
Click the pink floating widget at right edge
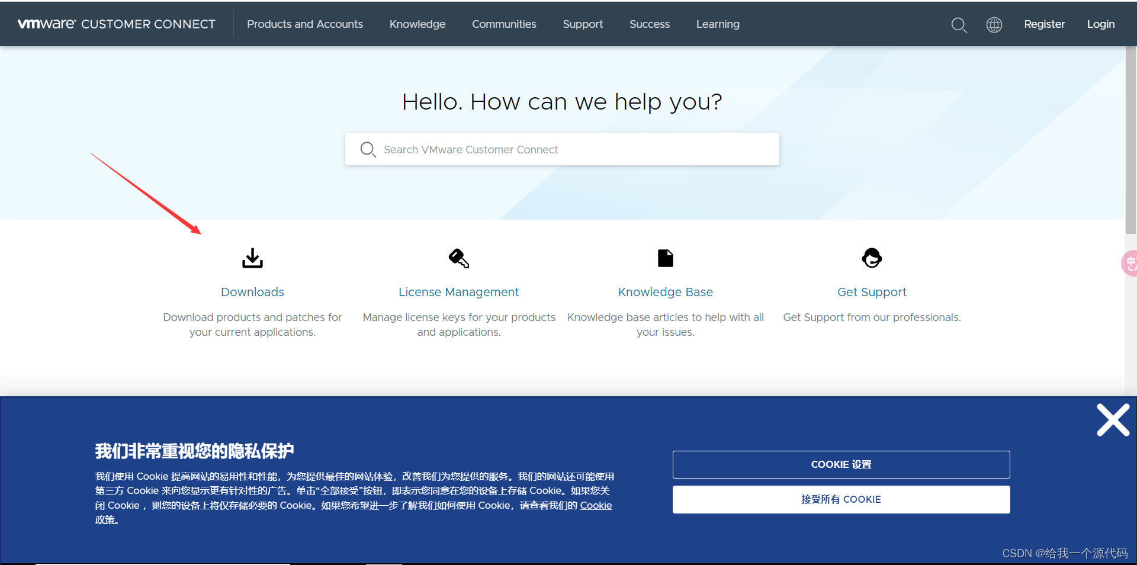(1130, 263)
